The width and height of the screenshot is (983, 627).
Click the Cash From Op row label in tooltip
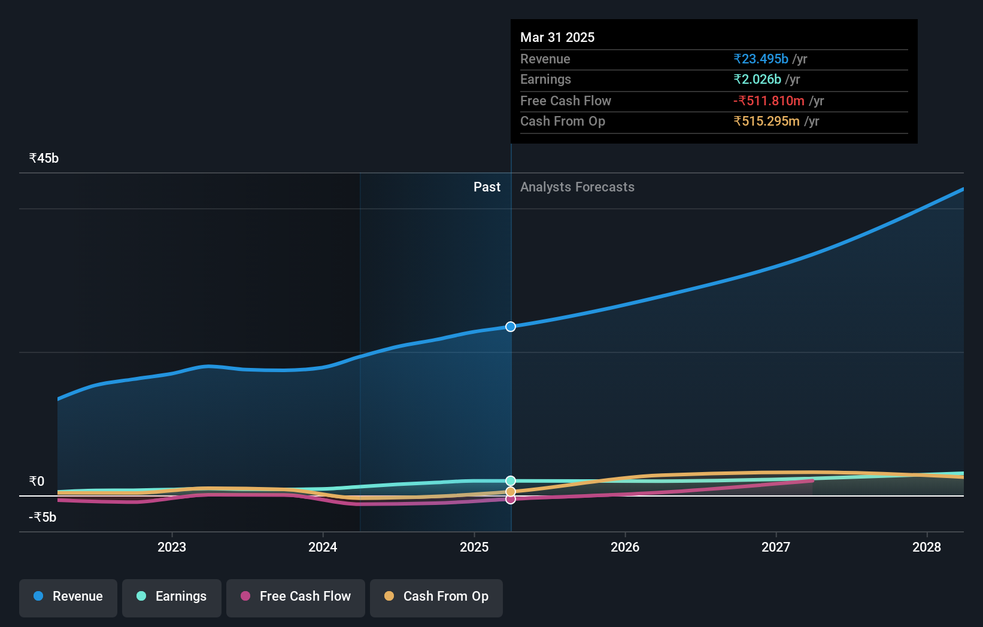click(x=563, y=121)
